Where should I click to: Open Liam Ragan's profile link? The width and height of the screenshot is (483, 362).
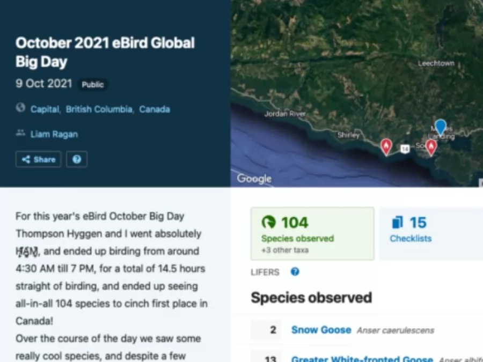pos(54,134)
